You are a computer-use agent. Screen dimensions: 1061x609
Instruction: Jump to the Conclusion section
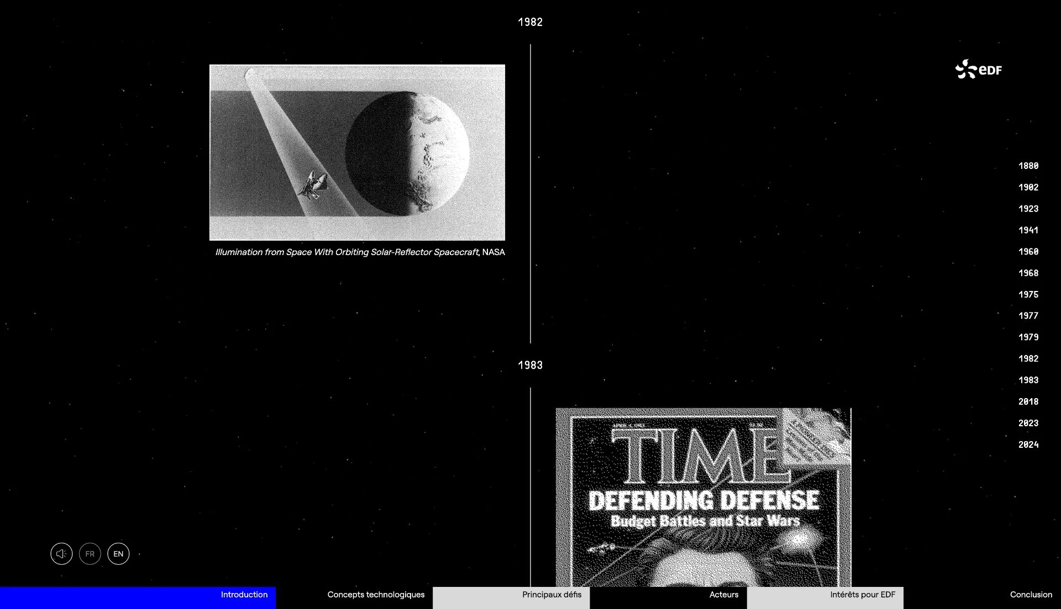click(x=1031, y=595)
